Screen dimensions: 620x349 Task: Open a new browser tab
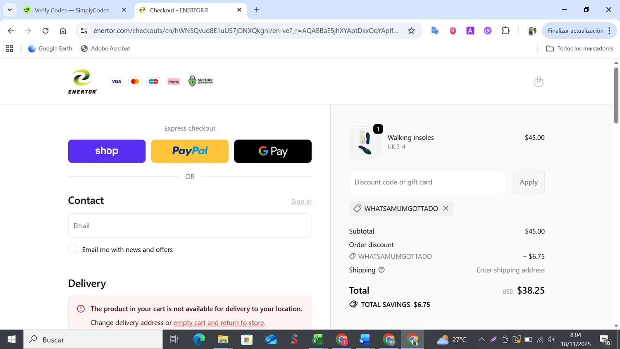tap(257, 10)
